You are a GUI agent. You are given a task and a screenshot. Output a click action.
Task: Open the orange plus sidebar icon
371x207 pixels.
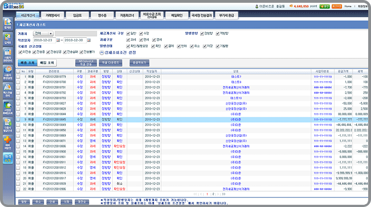pyautogui.click(x=8, y=142)
